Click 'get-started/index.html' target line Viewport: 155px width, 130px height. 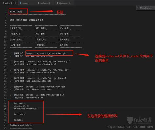[39, 56]
